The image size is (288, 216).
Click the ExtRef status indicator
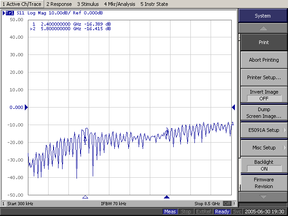[x=203, y=211]
